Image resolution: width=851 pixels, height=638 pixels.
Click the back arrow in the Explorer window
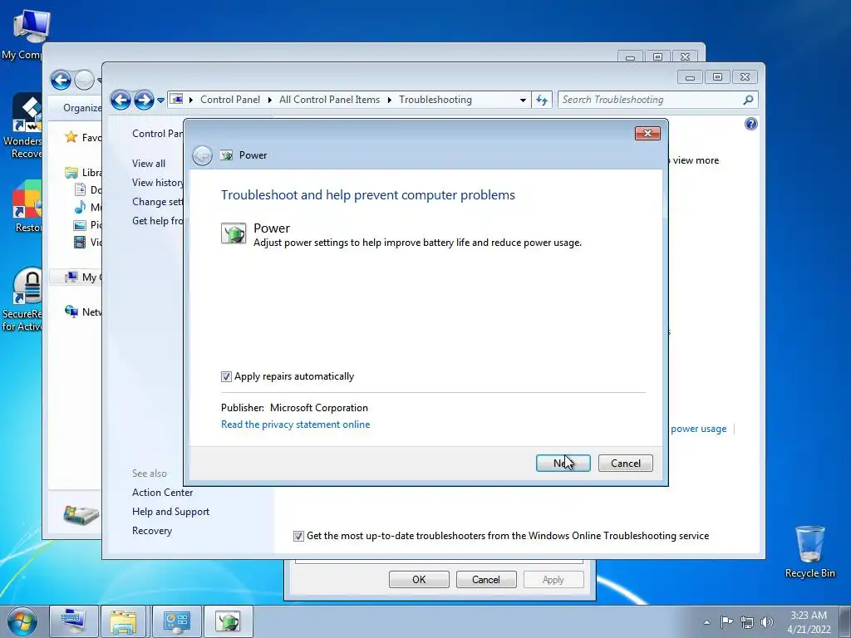point(61,81)
